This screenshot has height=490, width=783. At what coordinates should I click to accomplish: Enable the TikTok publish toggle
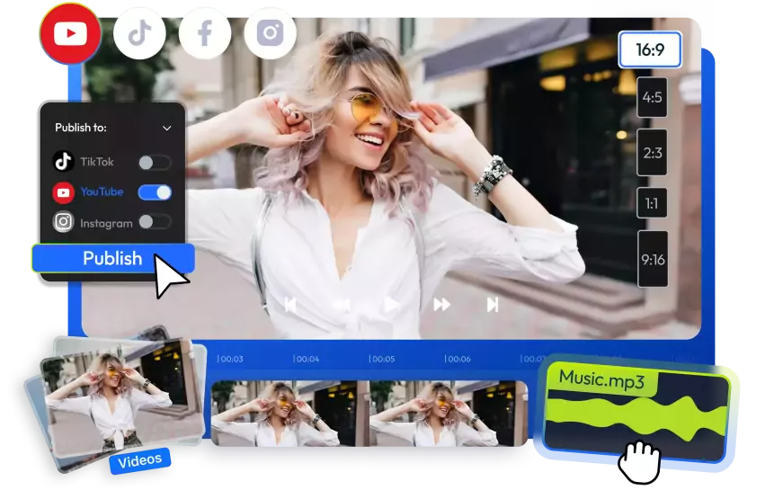(155, 163)
